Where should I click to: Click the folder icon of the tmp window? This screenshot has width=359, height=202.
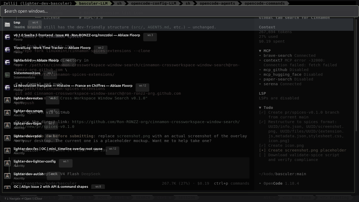[x=7, y=24]
